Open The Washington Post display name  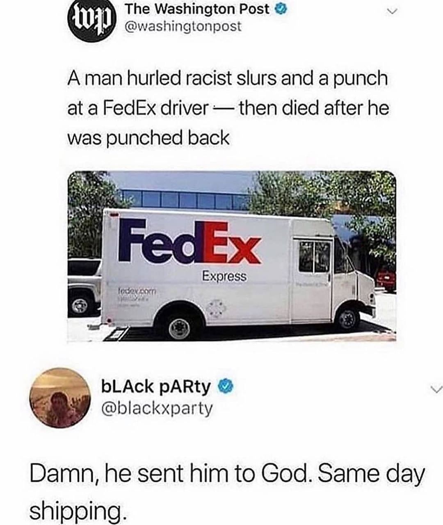[x=197, y=9]
